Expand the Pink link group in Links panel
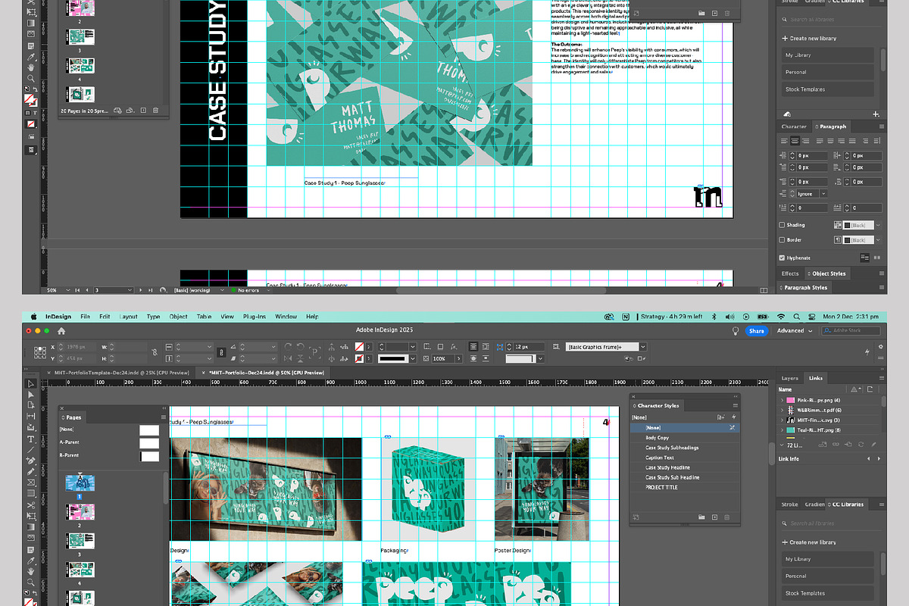 782,400
